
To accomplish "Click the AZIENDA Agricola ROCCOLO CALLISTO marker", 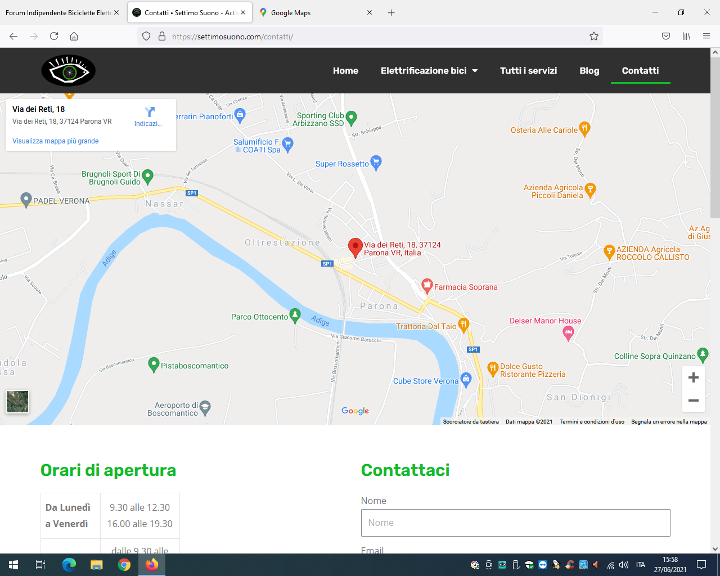I will click(609, 251).
